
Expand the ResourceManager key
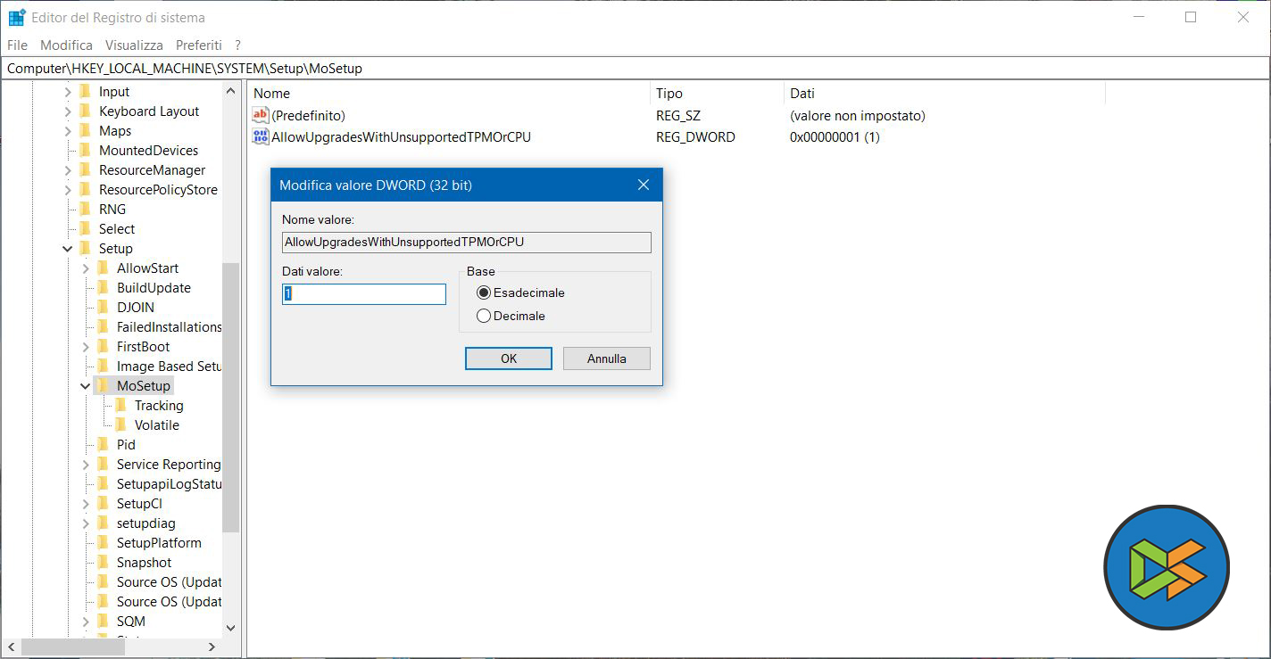pyautogui.click(x=68, y=170)
